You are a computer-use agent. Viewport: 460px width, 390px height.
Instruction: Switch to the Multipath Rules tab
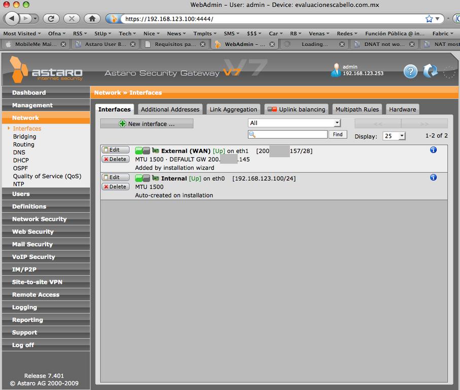point(357,109)
